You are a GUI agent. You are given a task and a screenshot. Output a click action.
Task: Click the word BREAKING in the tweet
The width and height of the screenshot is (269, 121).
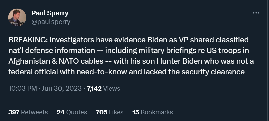coord(27,40)
